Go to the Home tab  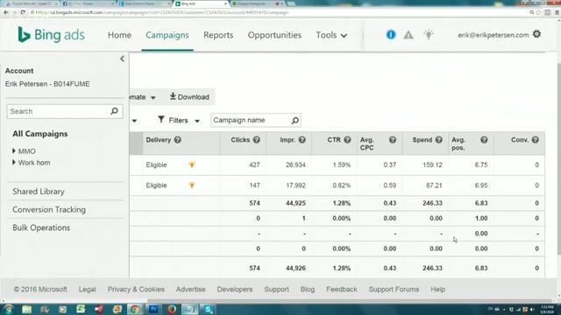[119, 35]
